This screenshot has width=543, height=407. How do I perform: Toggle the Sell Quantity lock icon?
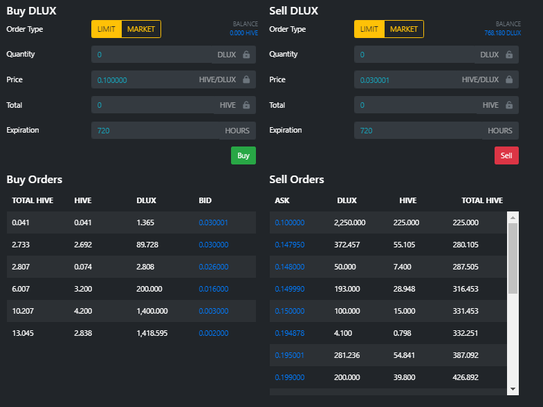coord(509,55)
